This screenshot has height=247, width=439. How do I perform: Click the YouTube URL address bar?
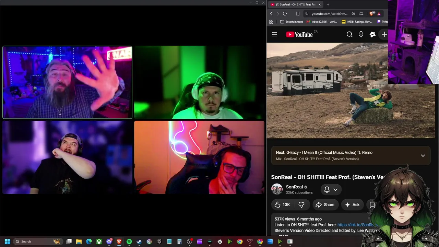pyautogui.click(x=329, y=14)
